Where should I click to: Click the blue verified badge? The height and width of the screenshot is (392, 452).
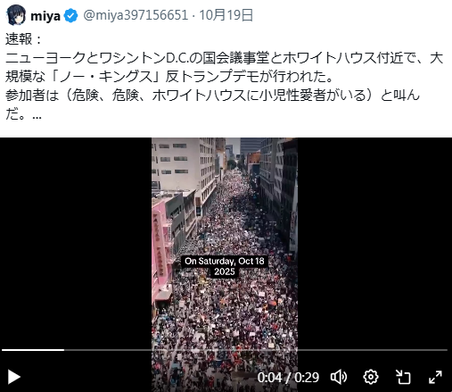coord(70,15)
